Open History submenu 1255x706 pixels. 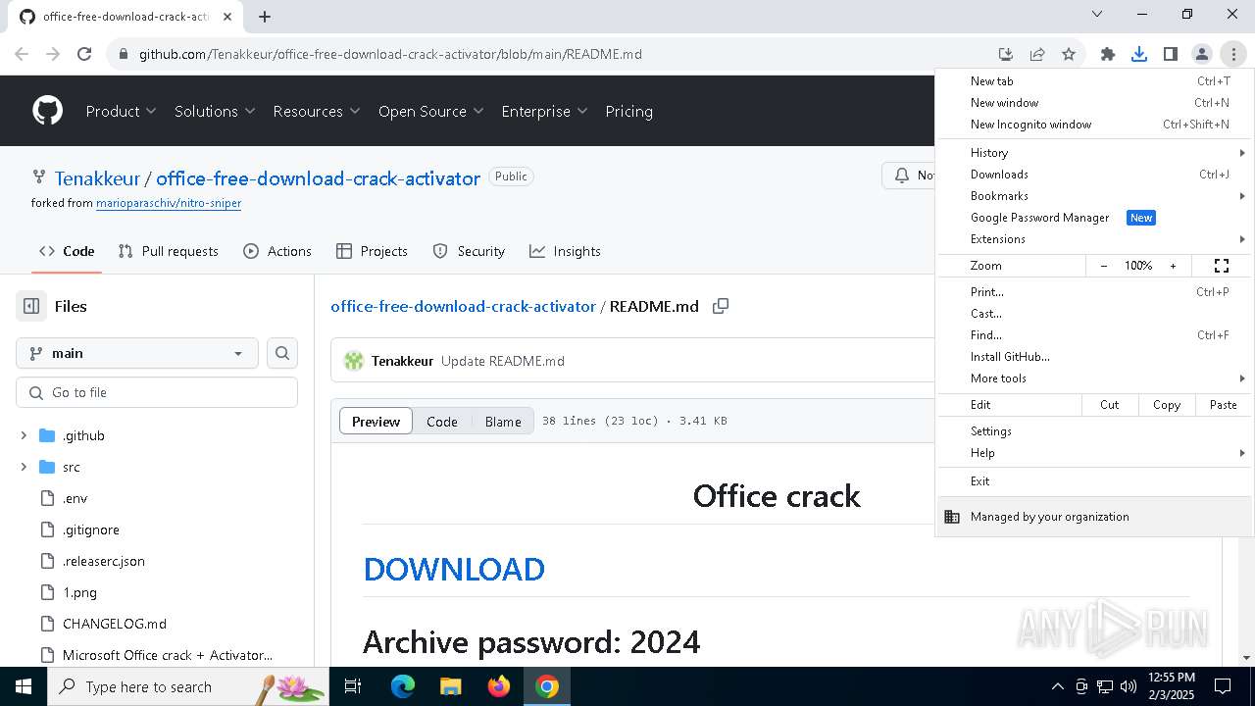pyautogui.click(x=1095, y=153)
